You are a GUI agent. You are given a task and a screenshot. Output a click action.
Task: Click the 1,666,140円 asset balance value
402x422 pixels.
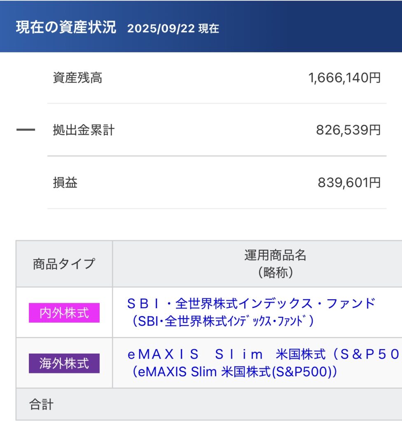tap(344, 77)
